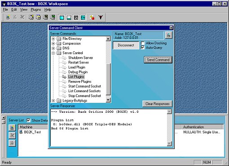Click the cow head icon in toolbar
The image size is (229, 166).
101,17
